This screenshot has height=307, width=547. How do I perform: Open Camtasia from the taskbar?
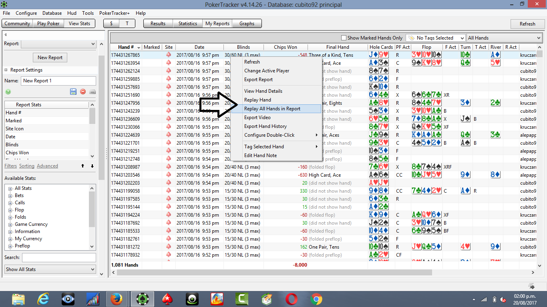click(241, 299)
